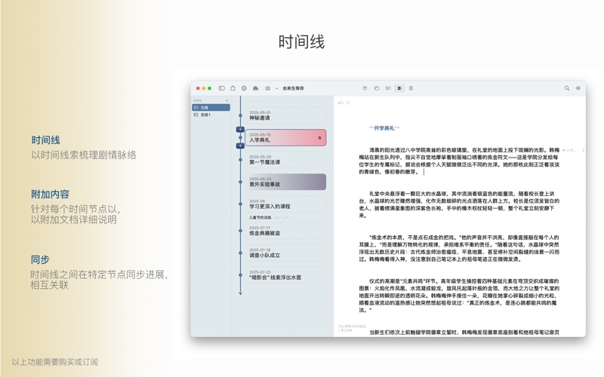The width and height of the screenshot is (604, 377).
Task: Select the 主线 timeline in sidebar
Action: click(211, 107)
